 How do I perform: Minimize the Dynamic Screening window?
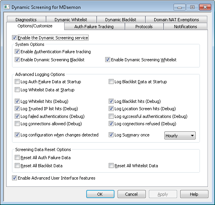(179, 7)
